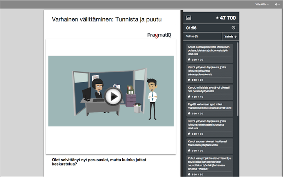The height and width of the screenshot is (177, 283).
Task: Open the statistics bar chart icon
Action: point(188,18)
